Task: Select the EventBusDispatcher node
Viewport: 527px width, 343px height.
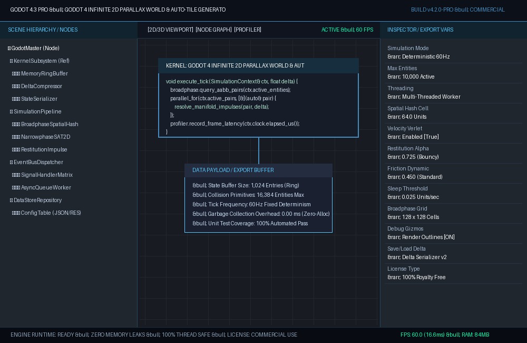Action: (38, 162)
